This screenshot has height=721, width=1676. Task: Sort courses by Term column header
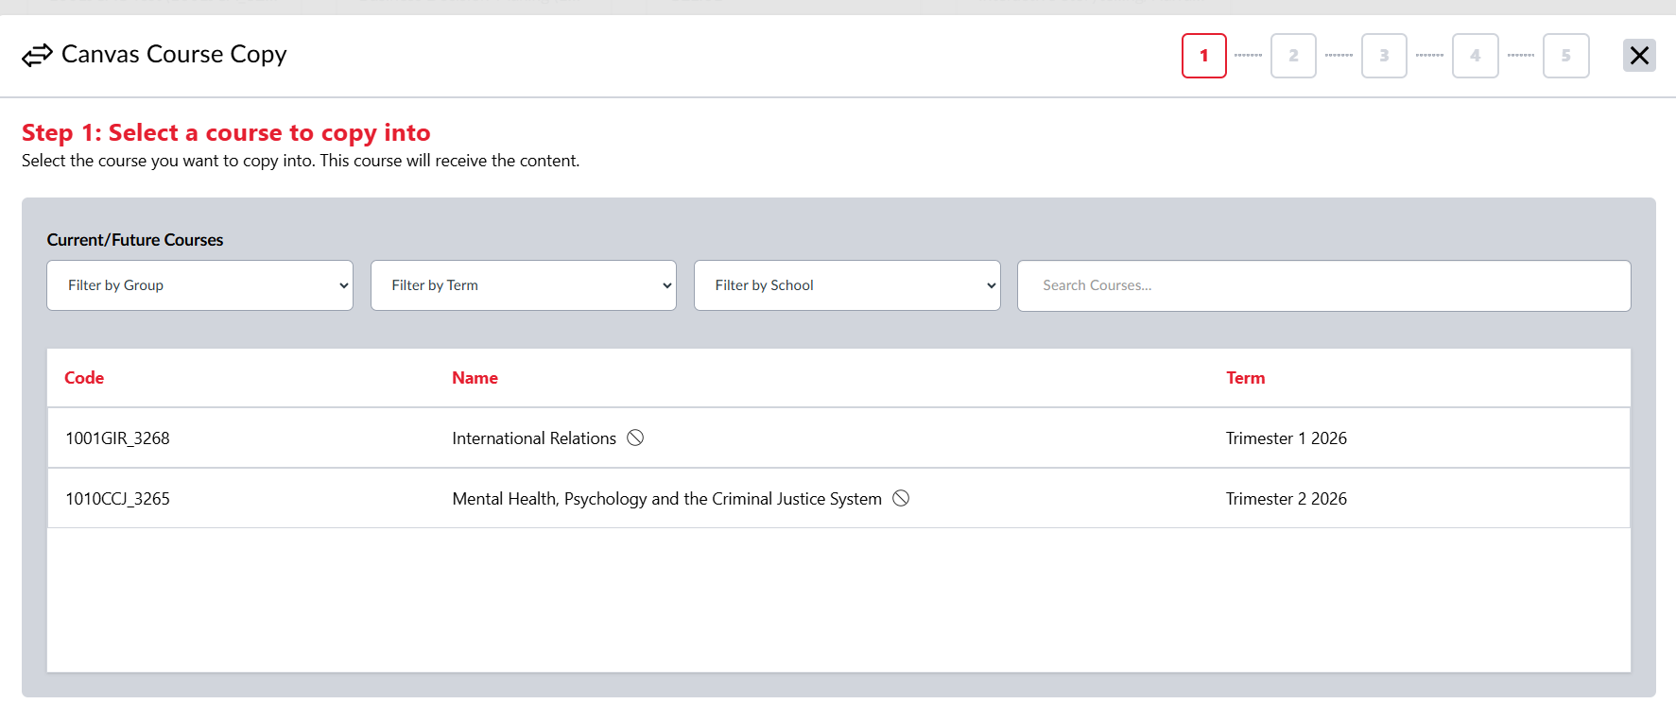click(x=1245, y=378)
